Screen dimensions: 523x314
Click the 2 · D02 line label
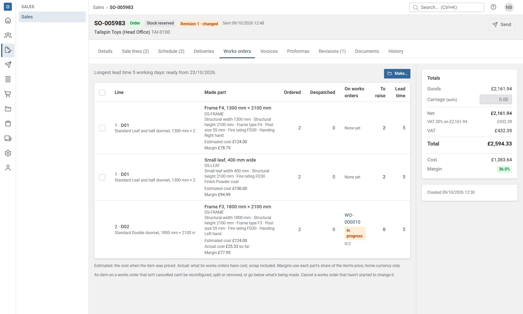point(122,227)
